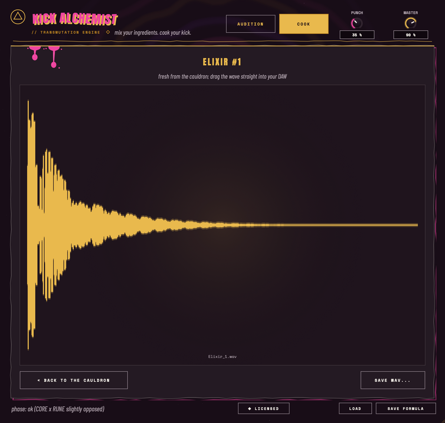Click the 'mix your ingredients' tagline
445x423 pixels.
point(153,33)
